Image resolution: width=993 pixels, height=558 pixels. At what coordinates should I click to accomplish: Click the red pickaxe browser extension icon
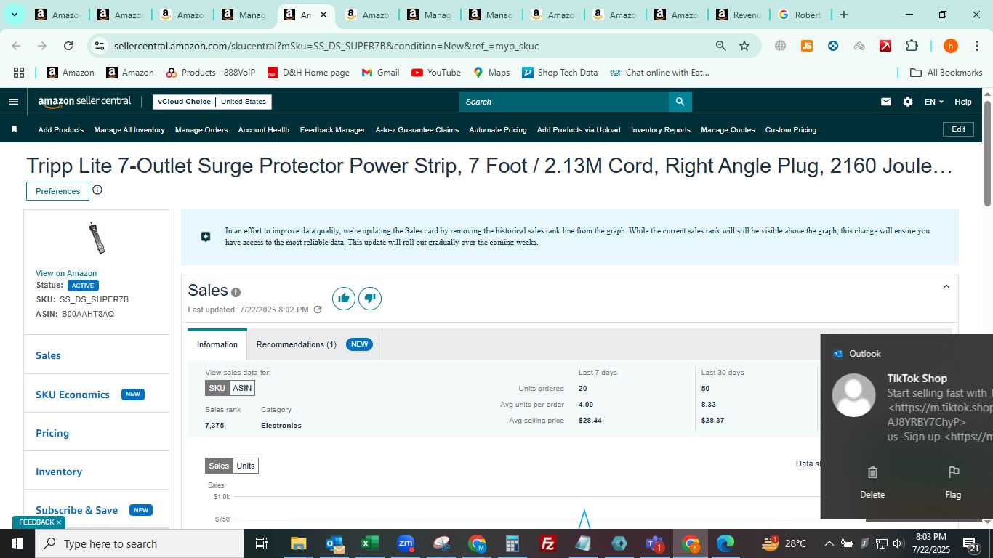tap(885, 46)
